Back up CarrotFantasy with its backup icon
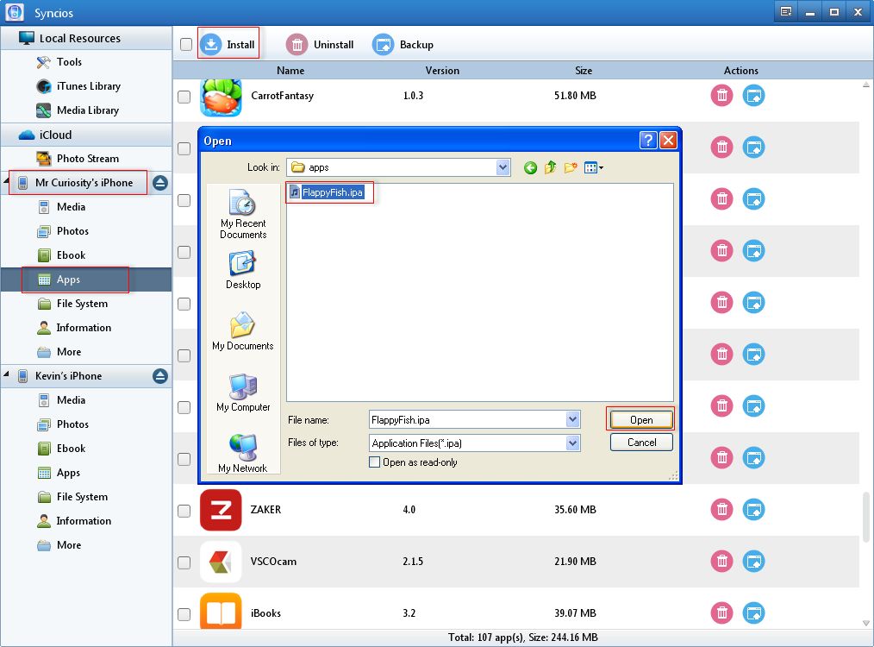Screen dimensions: 874x647 753,96
